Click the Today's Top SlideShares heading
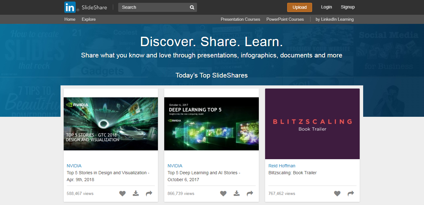424x205 pixels. coord(212,75)
